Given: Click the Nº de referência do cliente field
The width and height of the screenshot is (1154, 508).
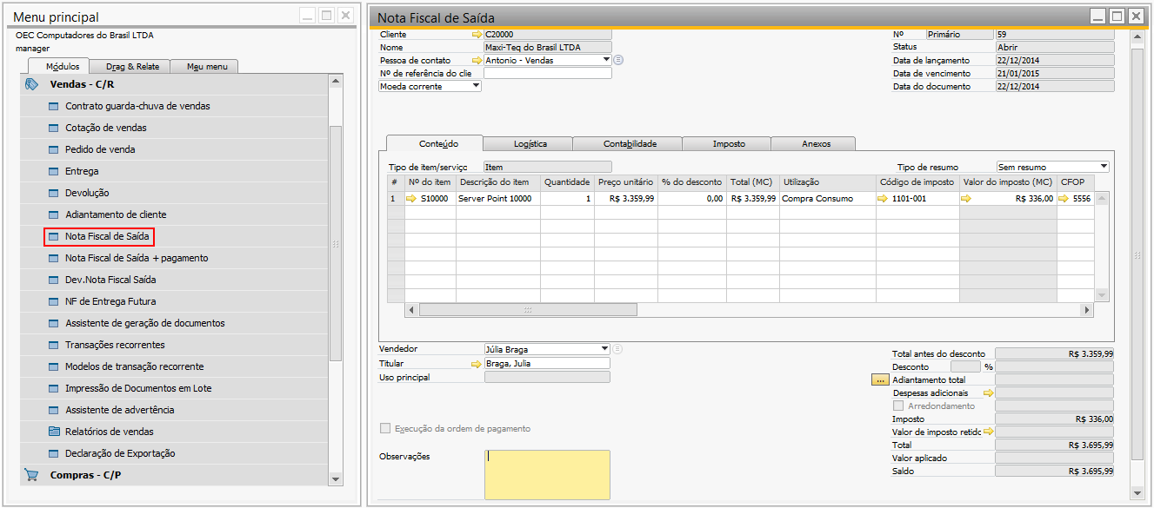Looking at the screenshot, I should [548, 74].
